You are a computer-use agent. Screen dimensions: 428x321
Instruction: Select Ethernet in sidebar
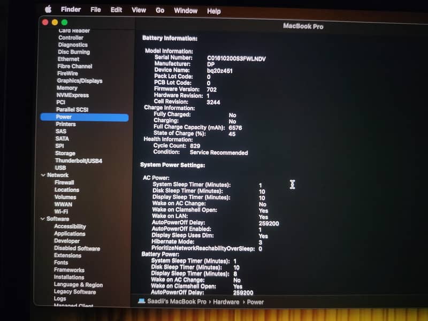tap(68, 59)
